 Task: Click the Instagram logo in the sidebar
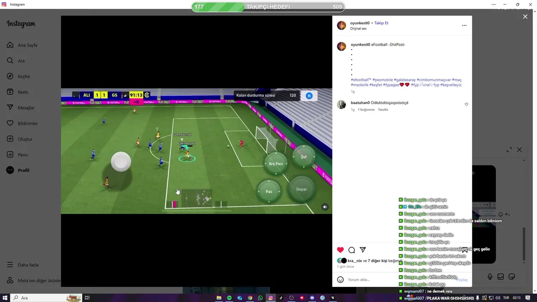pyautogui.click(x=21, y=24)
